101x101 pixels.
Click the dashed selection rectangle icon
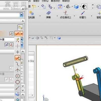pos(51,38)
